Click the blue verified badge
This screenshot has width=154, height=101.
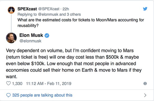pos(47,36)
